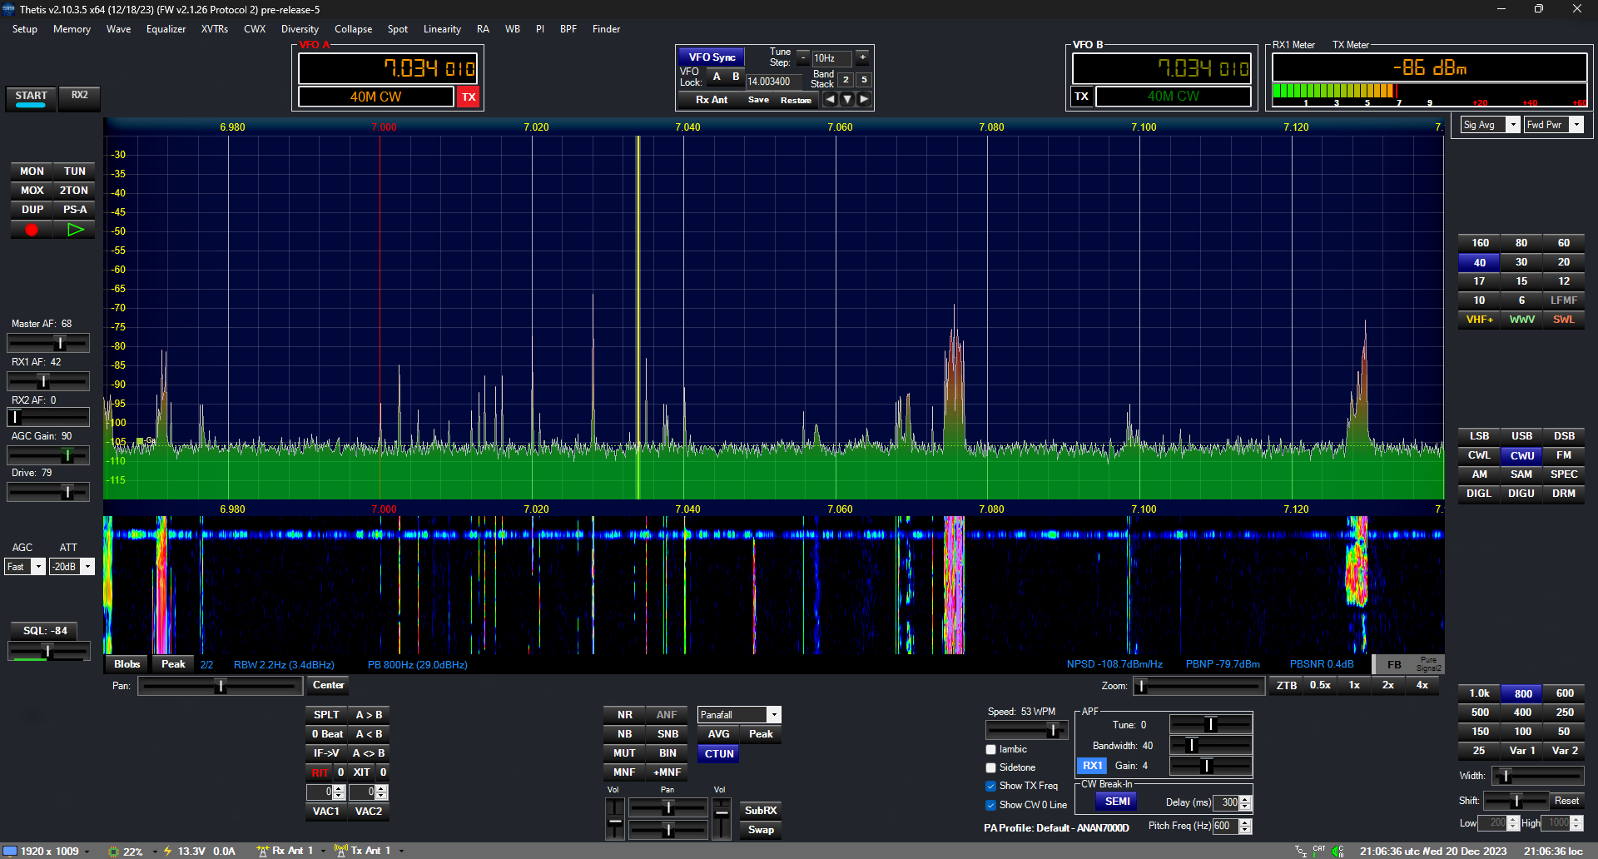This screenshot has width=1598, height=859.
Task: Click the band stack left arrow
Action: pos(830,100)
